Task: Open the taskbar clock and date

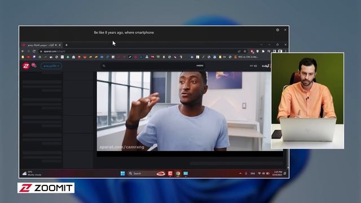Action: [x=277, y=173]
